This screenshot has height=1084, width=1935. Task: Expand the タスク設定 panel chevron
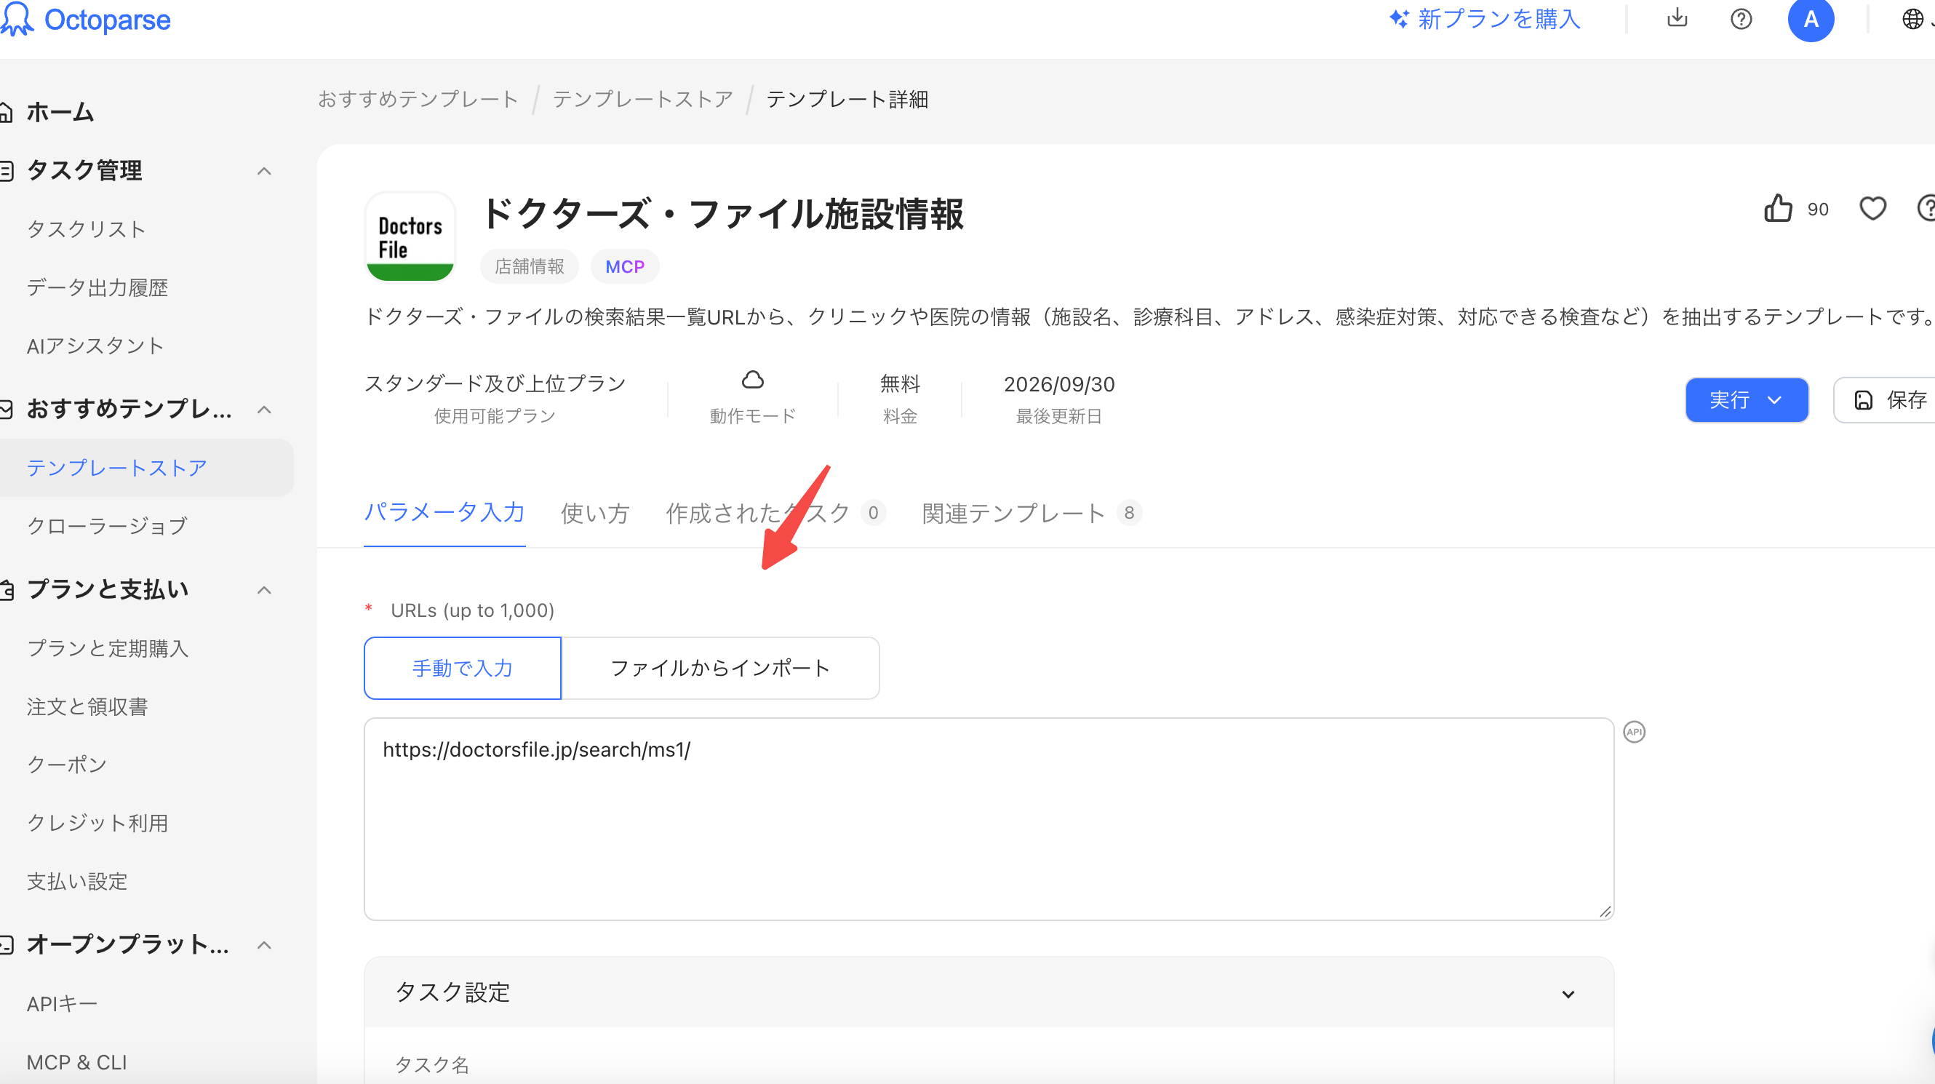coord(1568,994)
